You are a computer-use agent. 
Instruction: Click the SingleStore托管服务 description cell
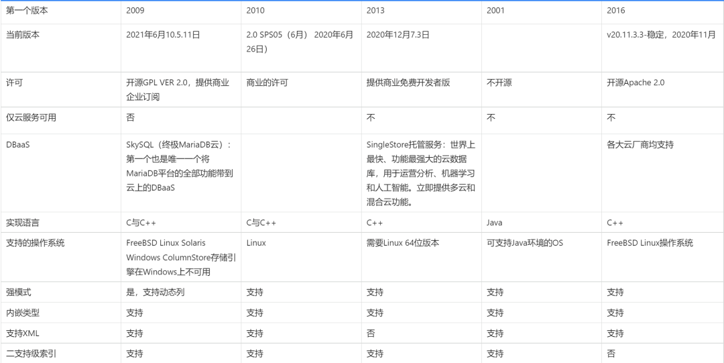[x=420, y=173]
